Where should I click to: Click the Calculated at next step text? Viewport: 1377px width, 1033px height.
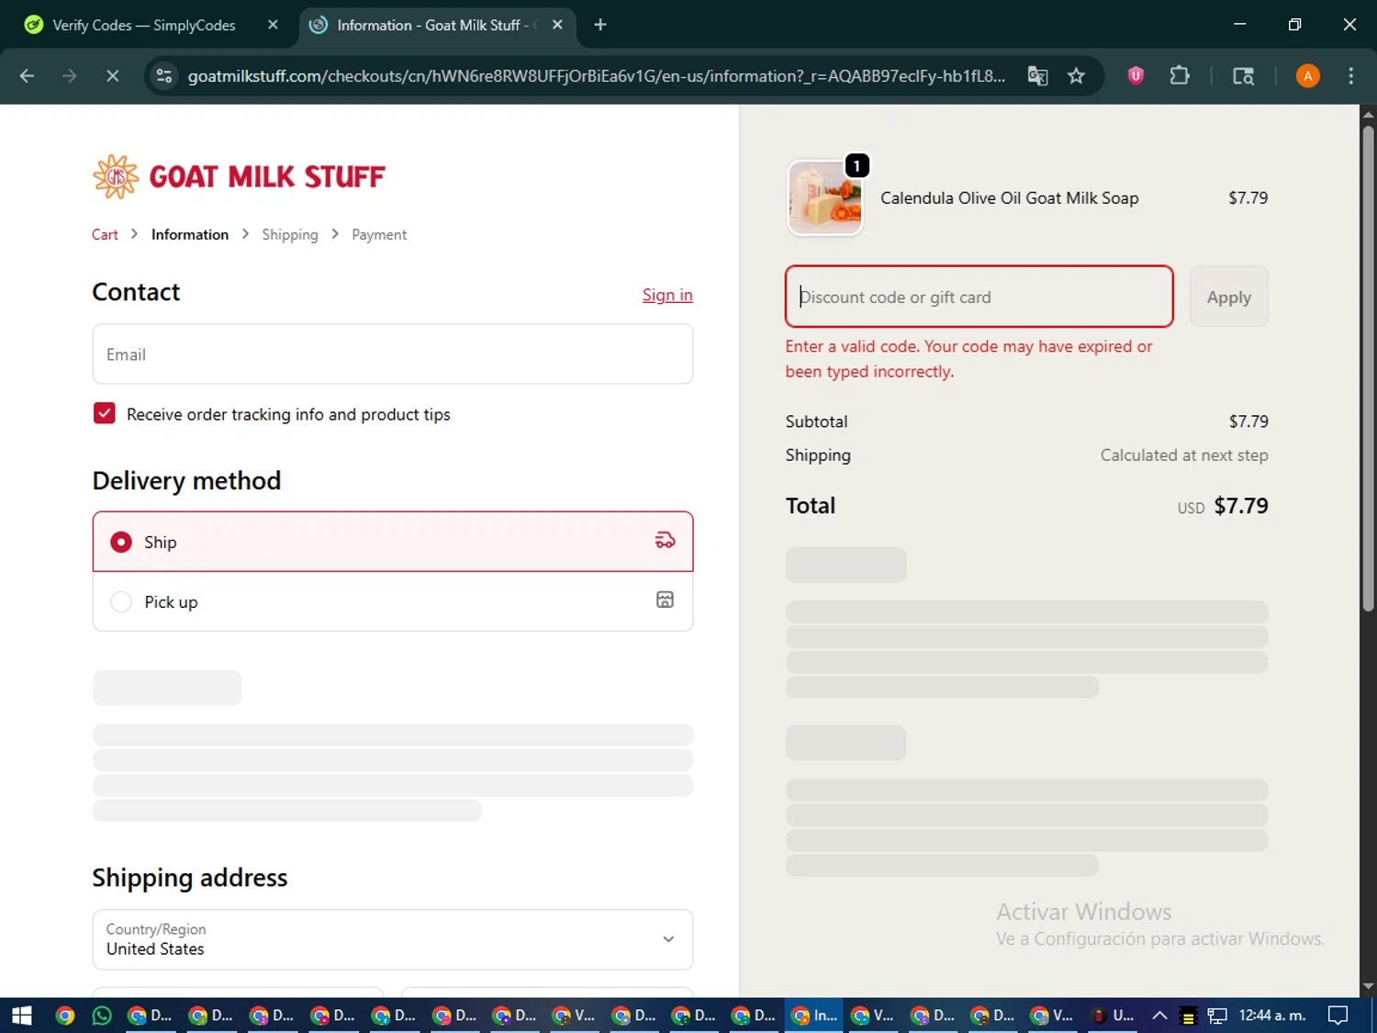1184,455
